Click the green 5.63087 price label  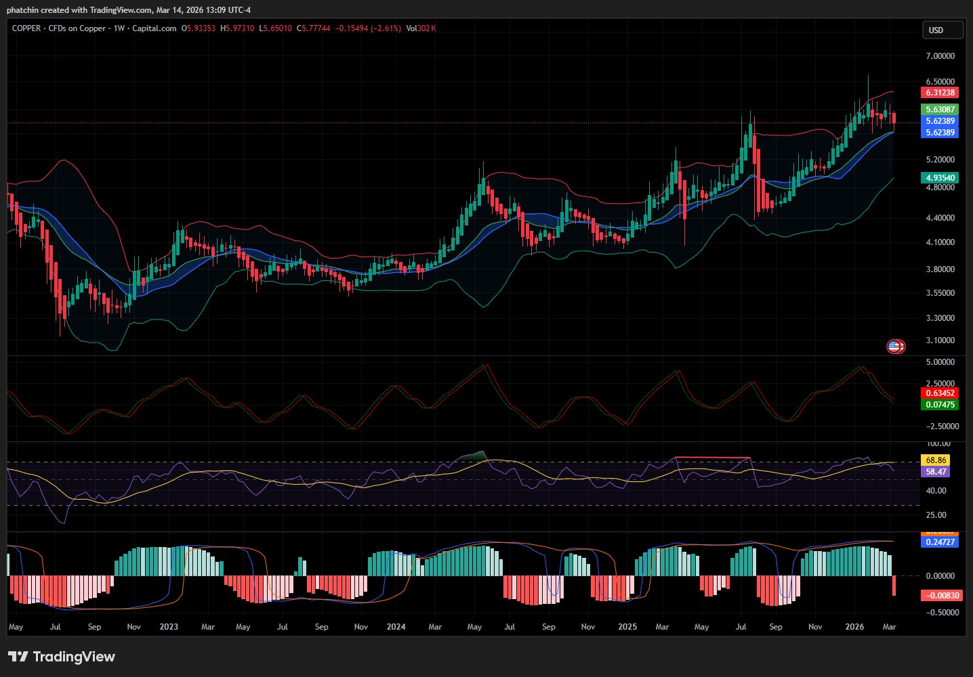pyautogui.click(x=940, y=110)
